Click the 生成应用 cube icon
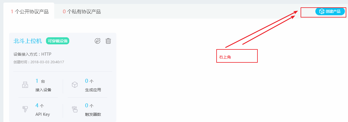This screenshot has width=348, height=122. tap(75, 84)
